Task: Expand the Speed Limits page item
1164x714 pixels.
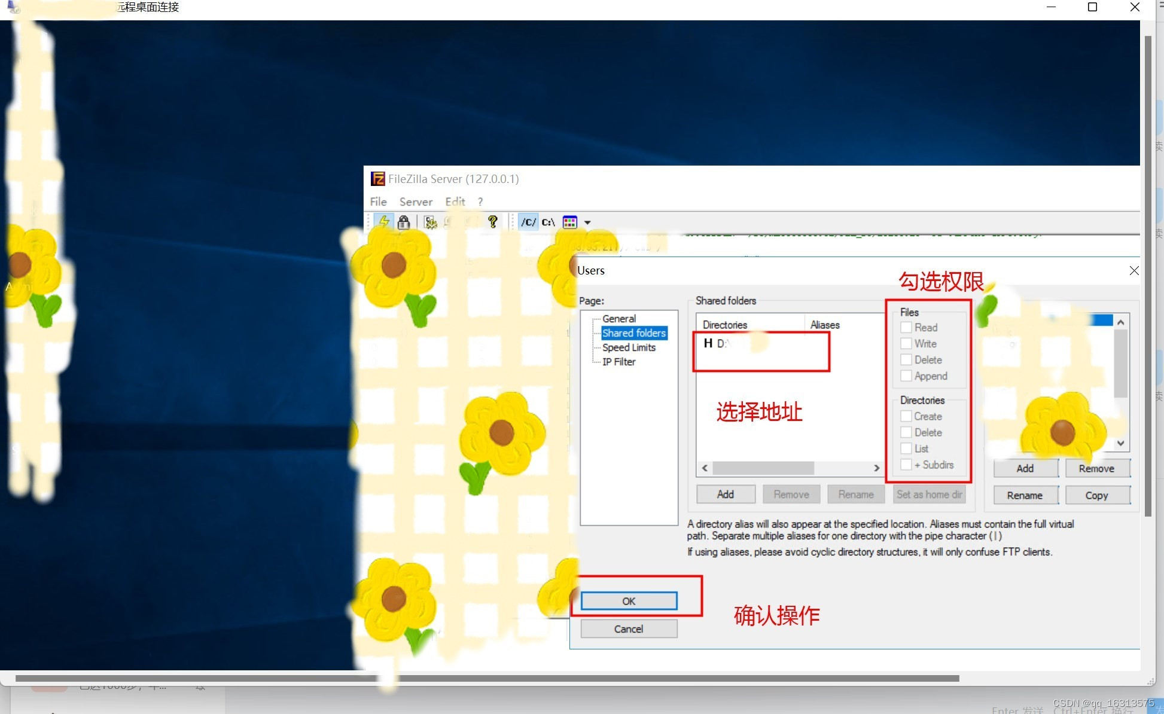Action: coord(630,347)
